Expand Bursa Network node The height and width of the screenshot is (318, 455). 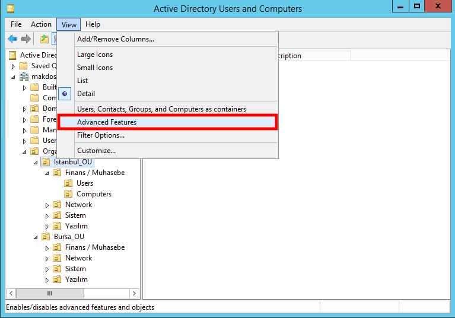click(x=47, y=259)
